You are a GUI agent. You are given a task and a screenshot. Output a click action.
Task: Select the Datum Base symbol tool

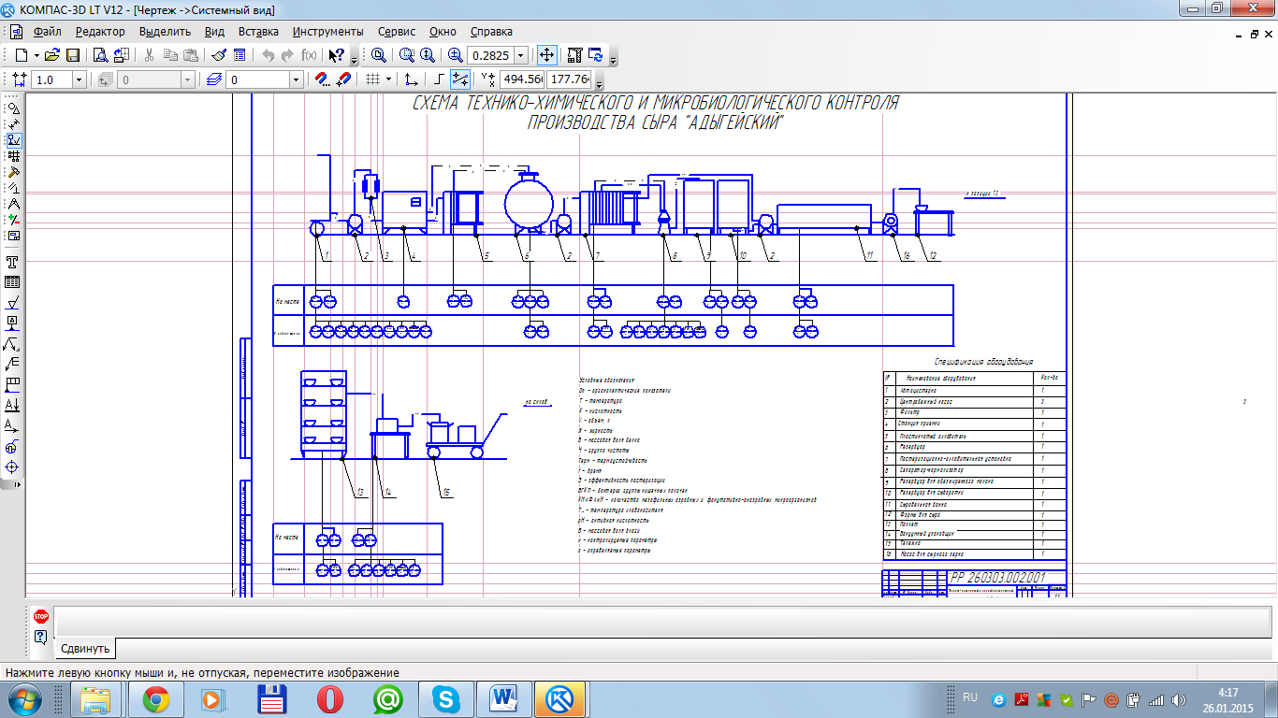[x=13, y=323]
